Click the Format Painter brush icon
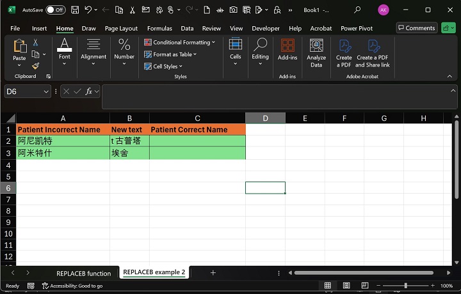The width and height of the screenshot is (461, 294). (x=36, y=66)
